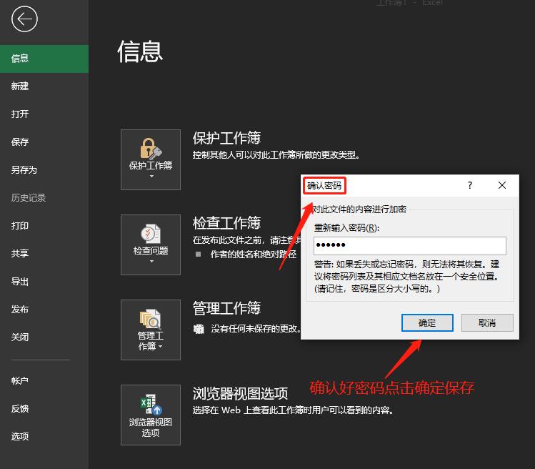Screen dimensions: 535x469
Task: Expand the 检查问题 dropdown arrow
Action: click(x=152, y=262)
